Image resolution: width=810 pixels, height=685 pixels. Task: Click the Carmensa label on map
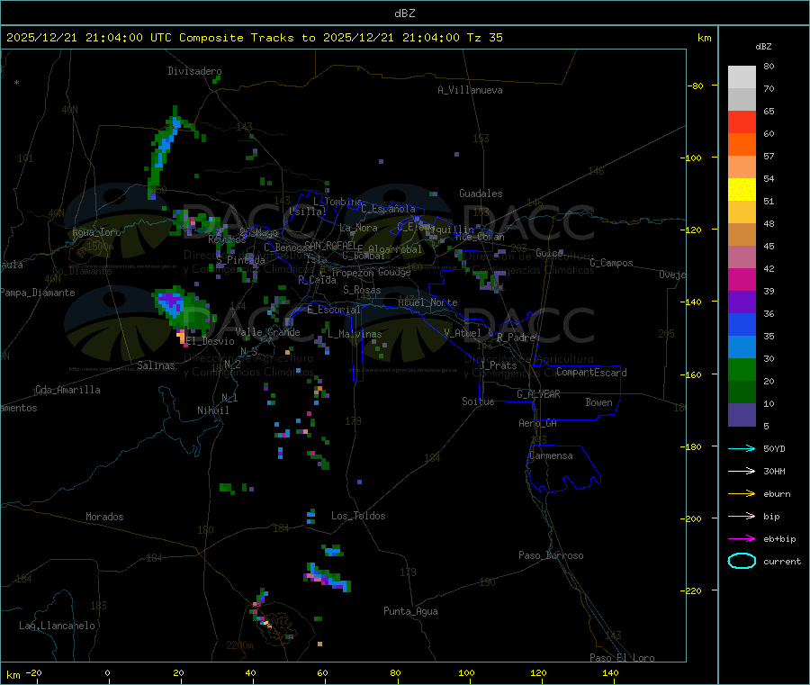pos(550,455)
